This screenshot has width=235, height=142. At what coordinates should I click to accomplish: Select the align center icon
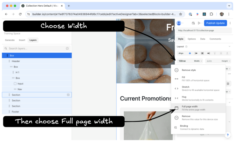pos(190,53)
